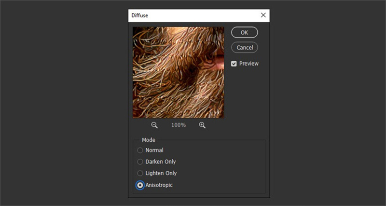The image size is (386, 206).
Task: Click the "Darken Only" text label
Action: (x=161, y=162)
